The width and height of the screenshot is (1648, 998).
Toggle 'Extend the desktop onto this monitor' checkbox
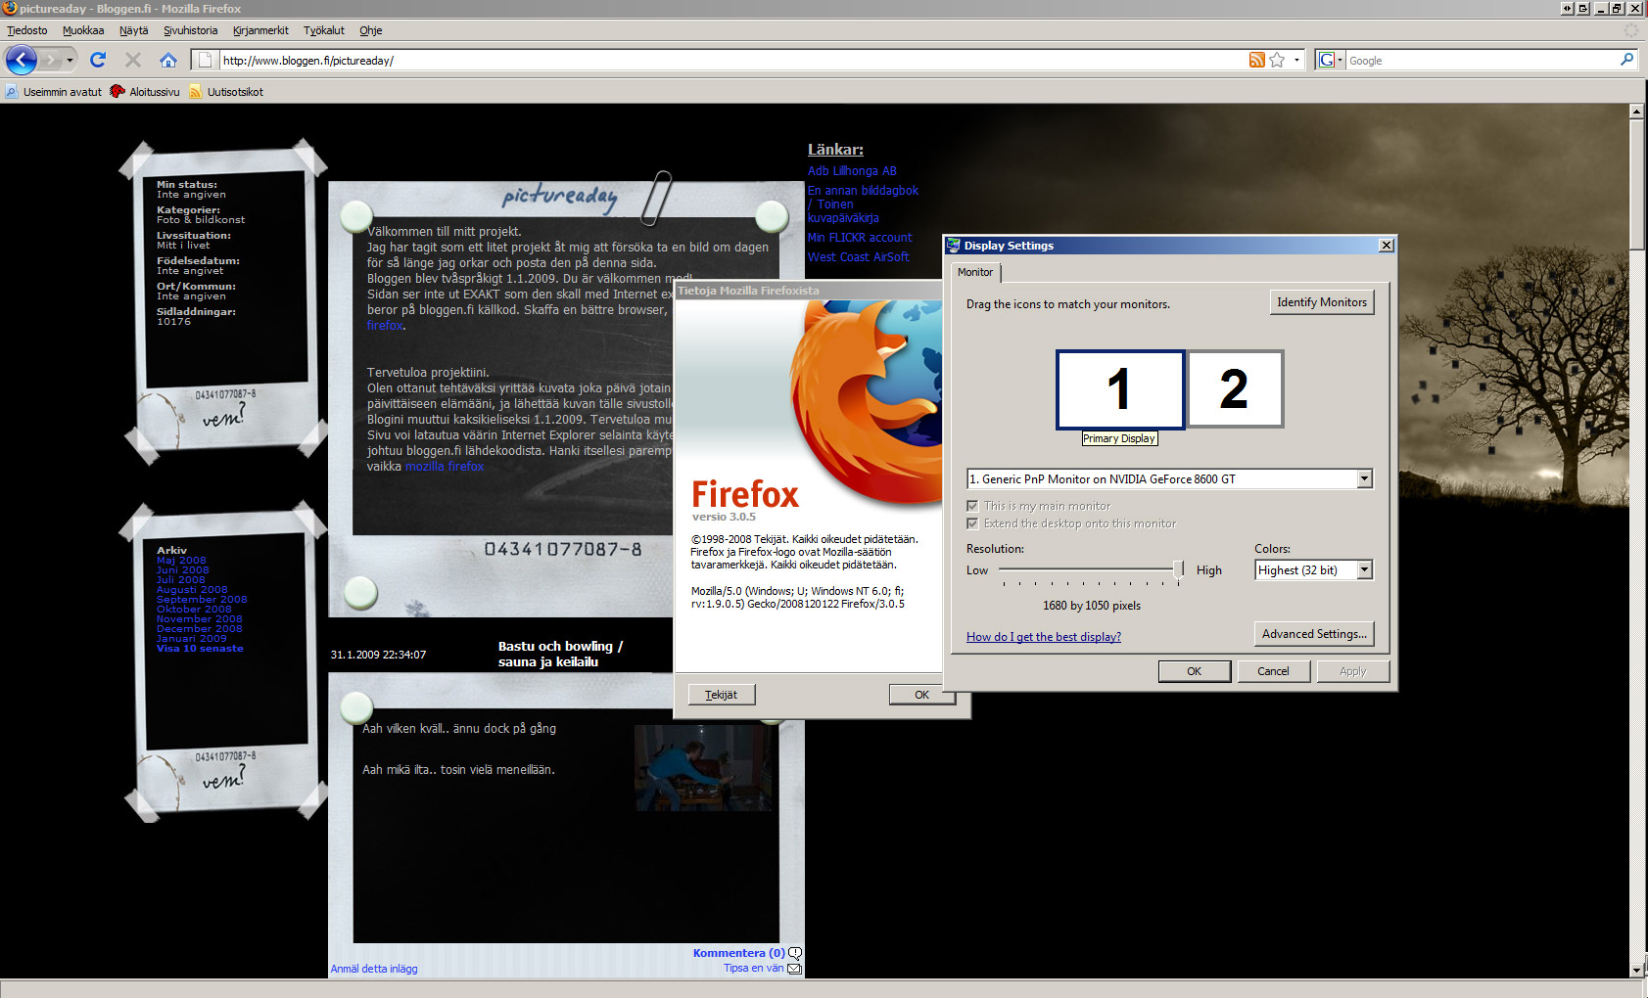tap(972, 523)
